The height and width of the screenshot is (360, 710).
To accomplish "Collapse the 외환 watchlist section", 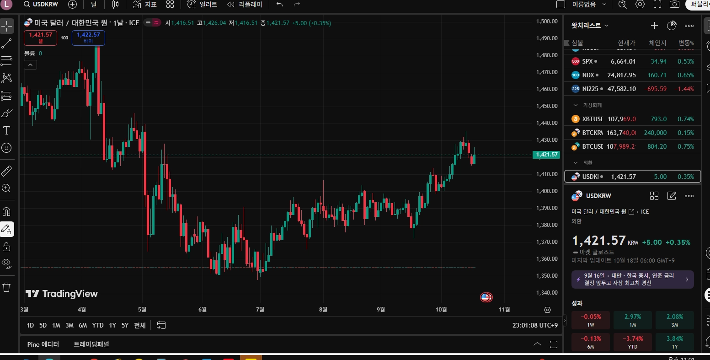I will tap(576, 162).
